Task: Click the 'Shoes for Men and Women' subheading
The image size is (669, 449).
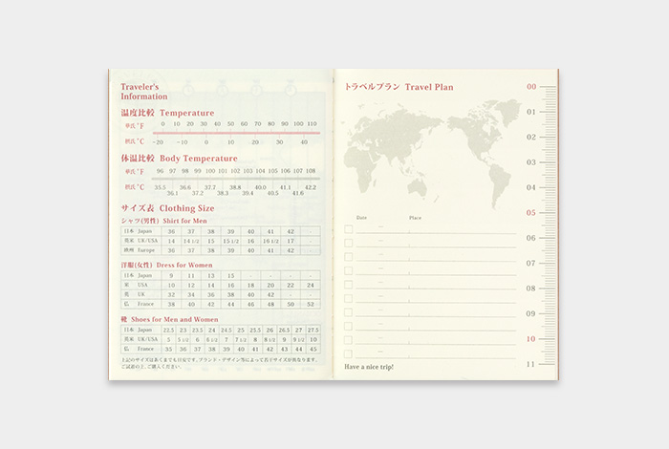Action: click(175, 319)
